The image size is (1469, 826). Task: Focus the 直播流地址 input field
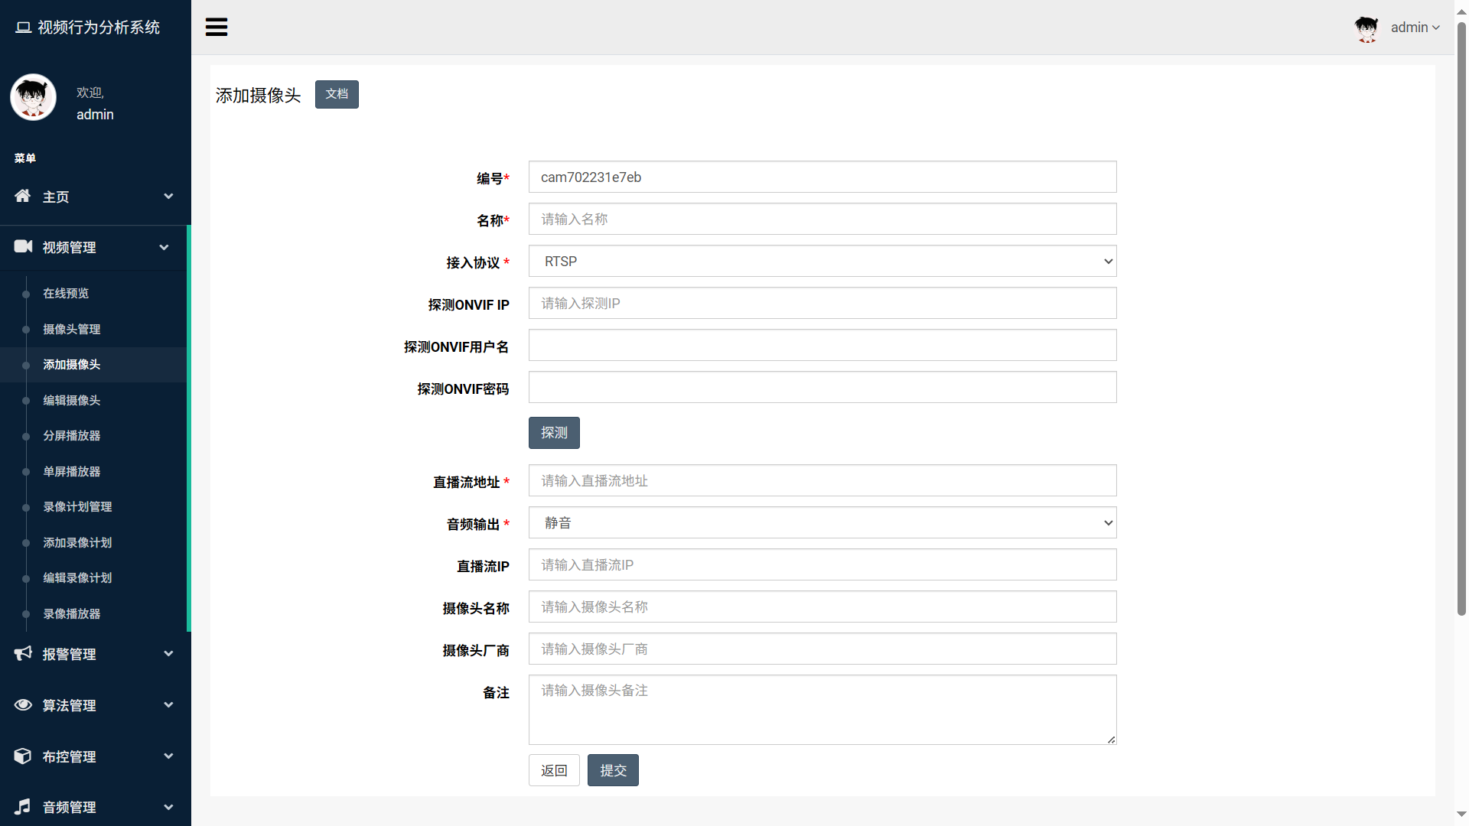pos(822,481)
